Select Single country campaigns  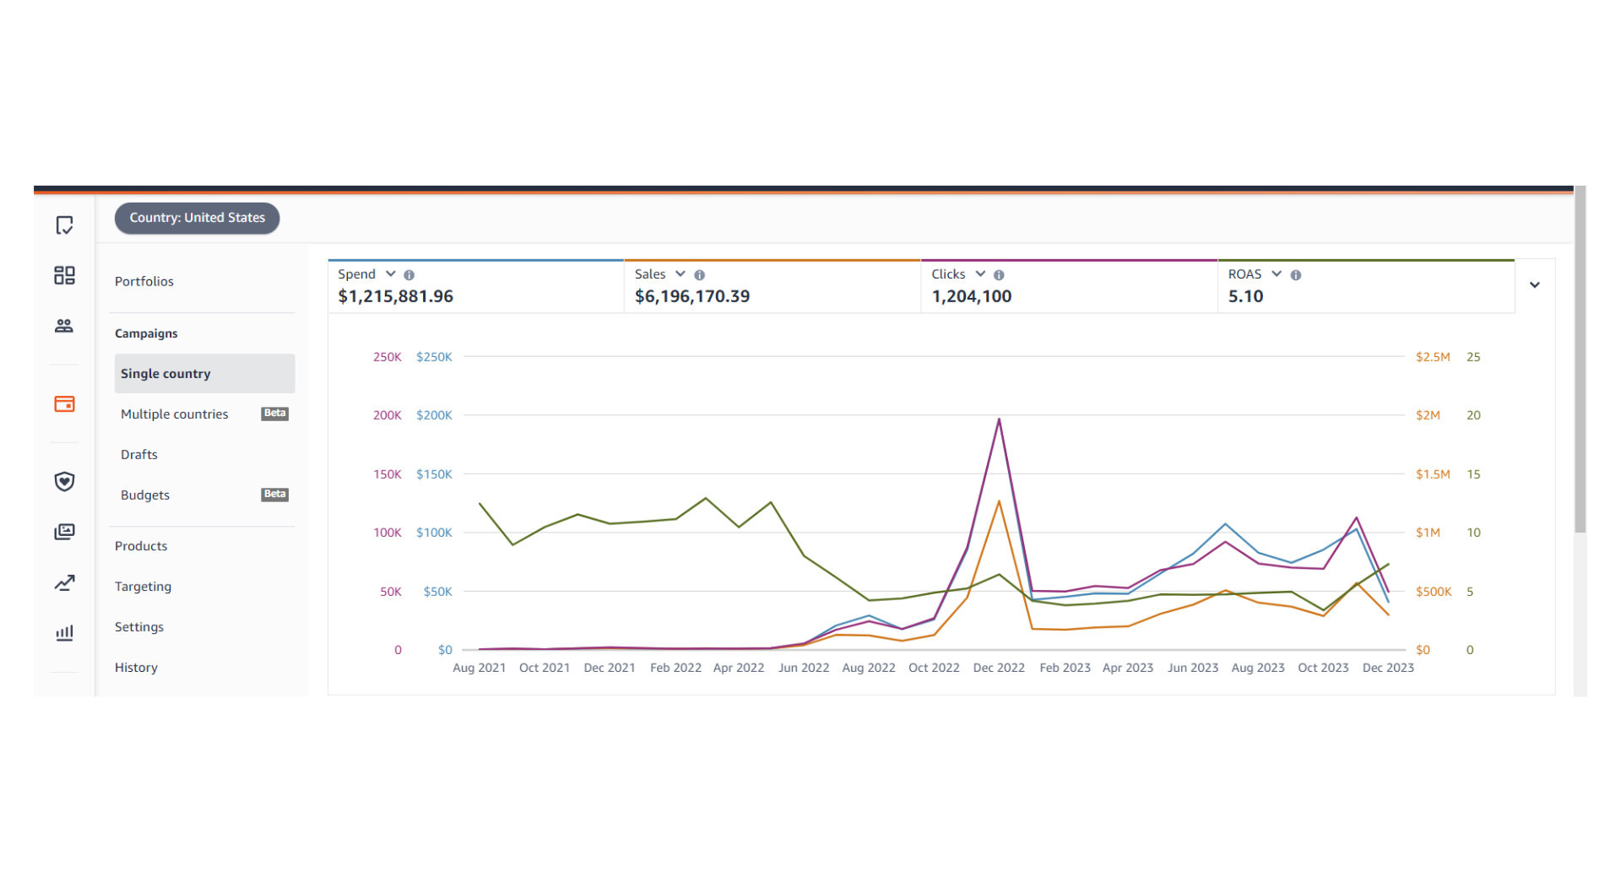click(204, 373)
